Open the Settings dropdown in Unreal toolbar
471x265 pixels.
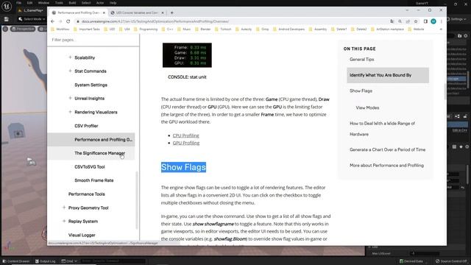click(x=456, y=19)
